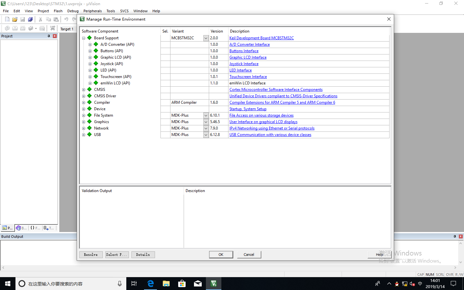Open File Explorer from the taskbar
The width and height of the screenshot is (464, 290).
(x=166, y=284)
